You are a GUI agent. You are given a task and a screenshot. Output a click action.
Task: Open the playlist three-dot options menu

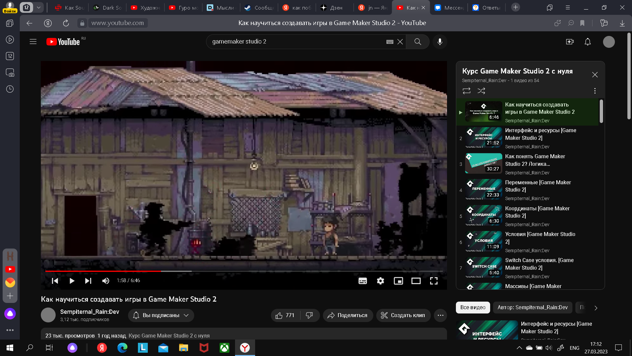point(595,91)
